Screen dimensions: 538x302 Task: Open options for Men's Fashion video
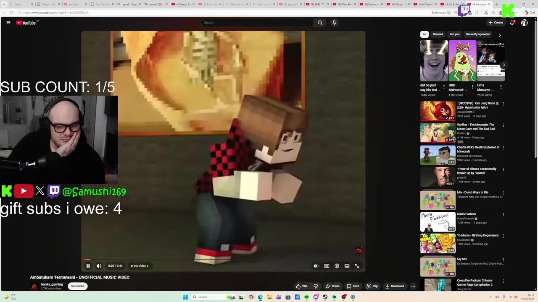click(x=503, y=214)
